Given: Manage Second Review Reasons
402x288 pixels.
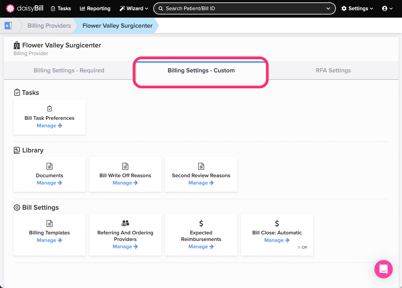Looking at the screenshot, I should [x=201, y=183].
